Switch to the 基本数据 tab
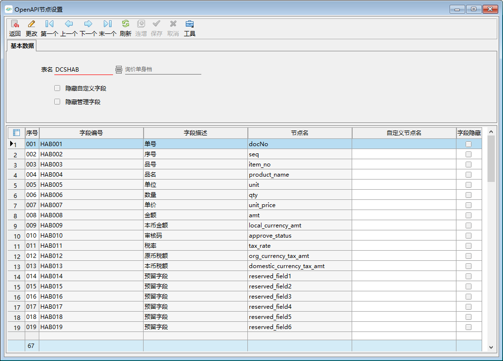The height and width of the screenshot is (361, 503). click(22, 46)
